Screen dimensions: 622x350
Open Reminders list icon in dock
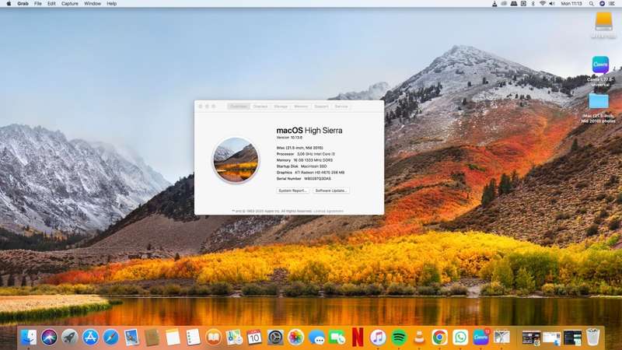point(193,338)
